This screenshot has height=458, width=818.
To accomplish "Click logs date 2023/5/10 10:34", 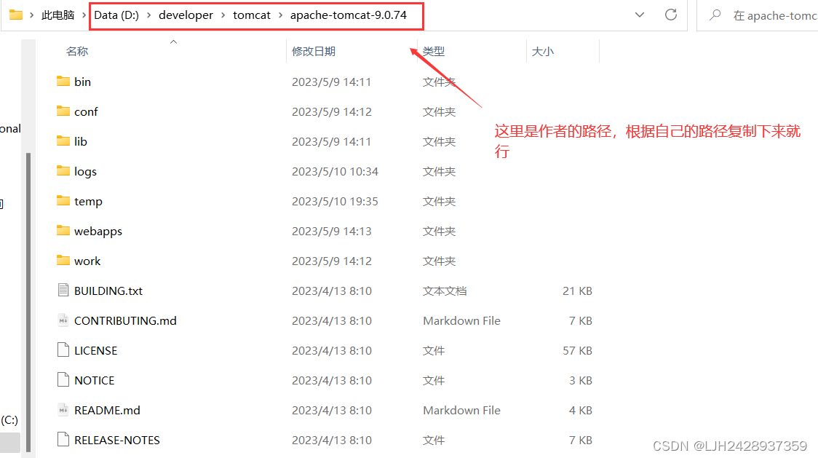I will point(335,171).
